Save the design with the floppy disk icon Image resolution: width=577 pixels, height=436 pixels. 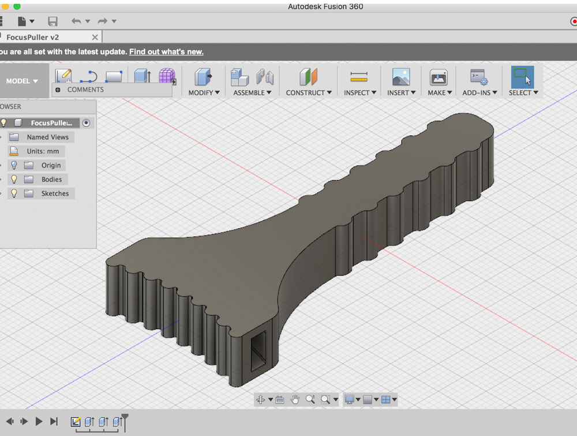click(x=53, y=21)
